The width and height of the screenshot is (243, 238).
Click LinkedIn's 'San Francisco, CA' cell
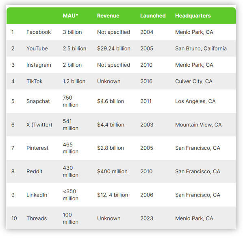197,195
